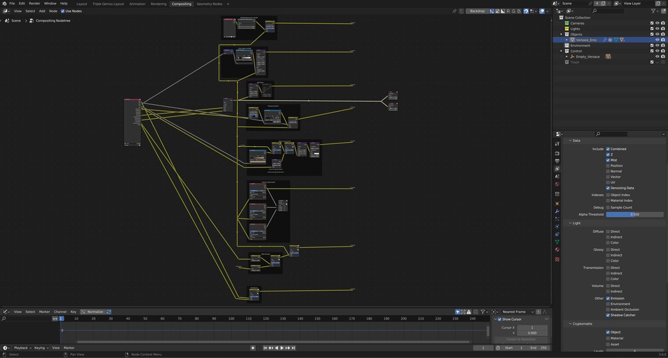Show the green backdrop channel G
The image size is (668, 358).
click(513, 11)
